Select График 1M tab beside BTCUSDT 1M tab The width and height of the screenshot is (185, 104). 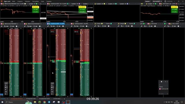point(151,4)
